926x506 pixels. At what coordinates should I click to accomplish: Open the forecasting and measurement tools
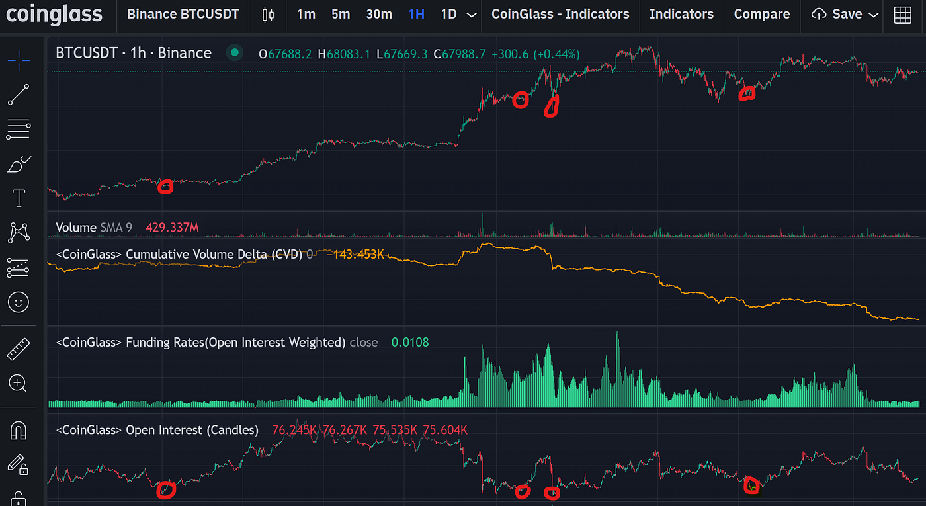click(x=19, y=268)
